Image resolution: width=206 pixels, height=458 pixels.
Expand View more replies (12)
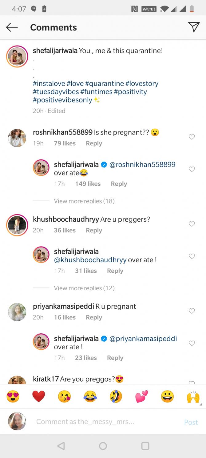tap(84, 288)
